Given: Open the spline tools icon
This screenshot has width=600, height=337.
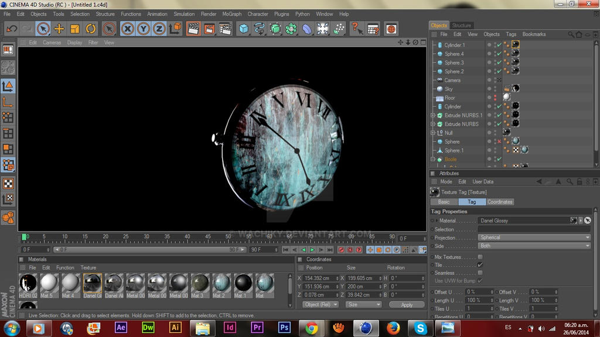Looking at the screenshot, I should coord(259,29).
